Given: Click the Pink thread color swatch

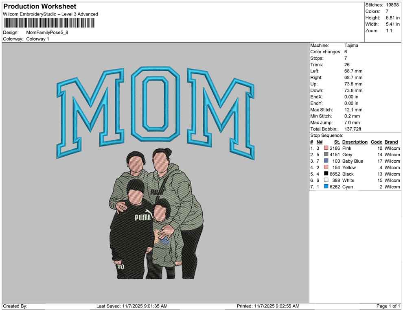Looking at the screenshot, I should (x=326, y=148).
